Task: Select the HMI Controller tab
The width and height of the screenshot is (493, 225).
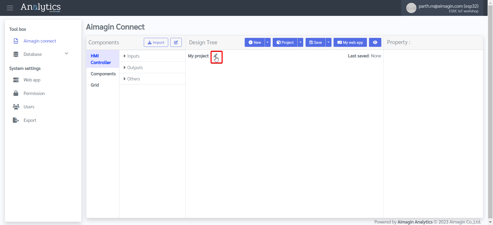Action: click(103, 59)
